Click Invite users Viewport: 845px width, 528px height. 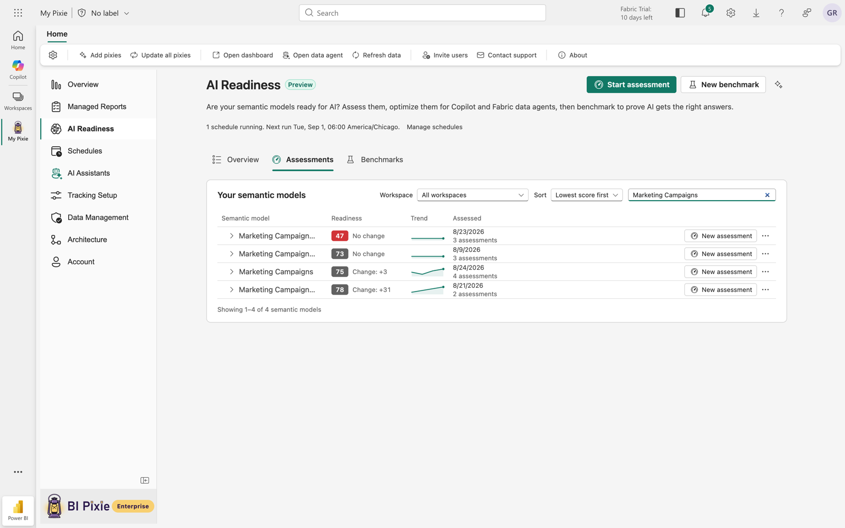(445, 55)
